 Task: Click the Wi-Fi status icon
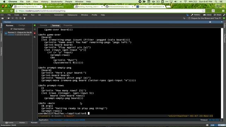tap(185, 1)
